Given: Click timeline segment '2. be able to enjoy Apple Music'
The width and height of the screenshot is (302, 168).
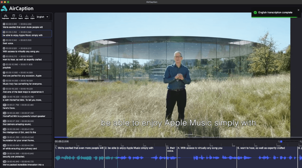Looking at the screenshot, I should pos(135,157).
